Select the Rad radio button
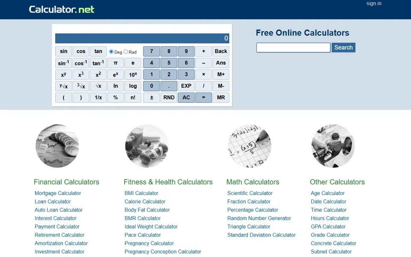 coord(126,52)
